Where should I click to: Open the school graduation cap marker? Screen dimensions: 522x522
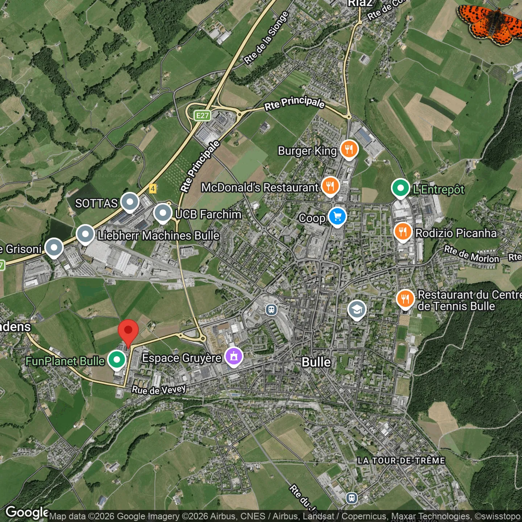click(357, 310)
